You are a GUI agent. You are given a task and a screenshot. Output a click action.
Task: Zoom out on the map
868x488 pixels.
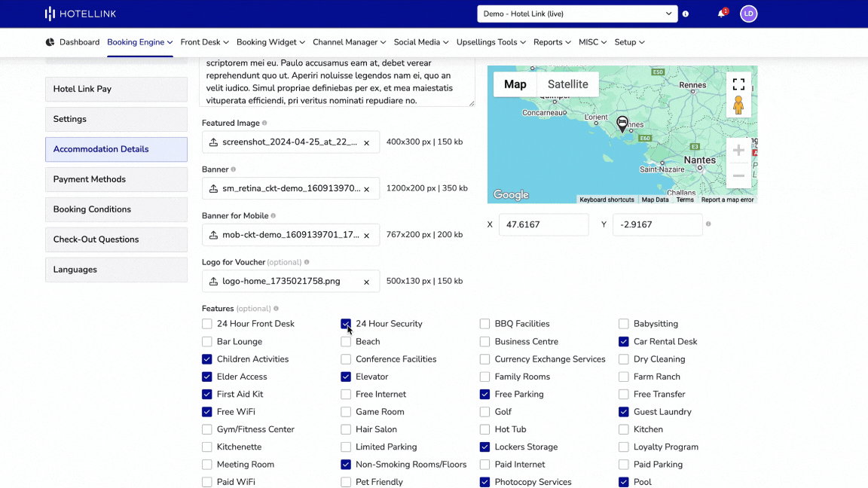738,176
